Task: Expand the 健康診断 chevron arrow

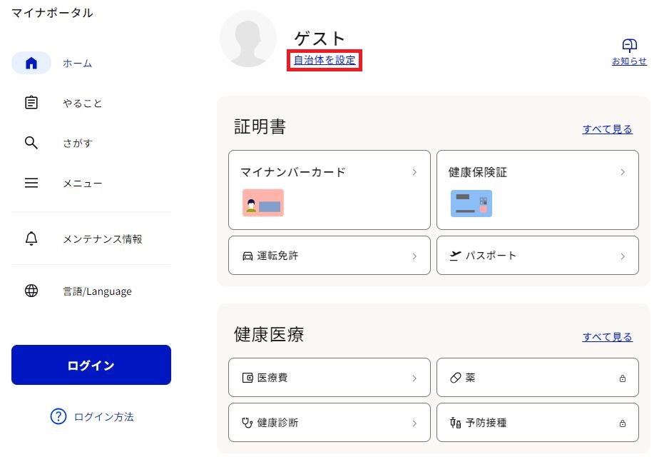Action: click(x=414, y=423)
